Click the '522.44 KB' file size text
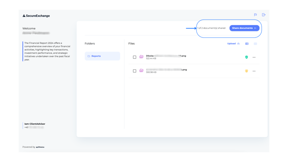 pos(151,59)
